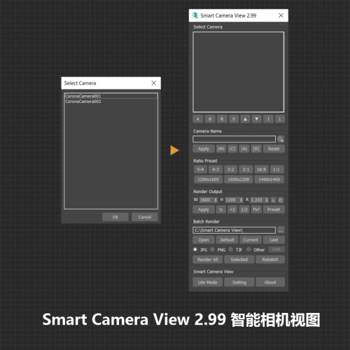Click the N button under camera list
Viewport: 350px width, 350px height.
[x=210, y=119]
